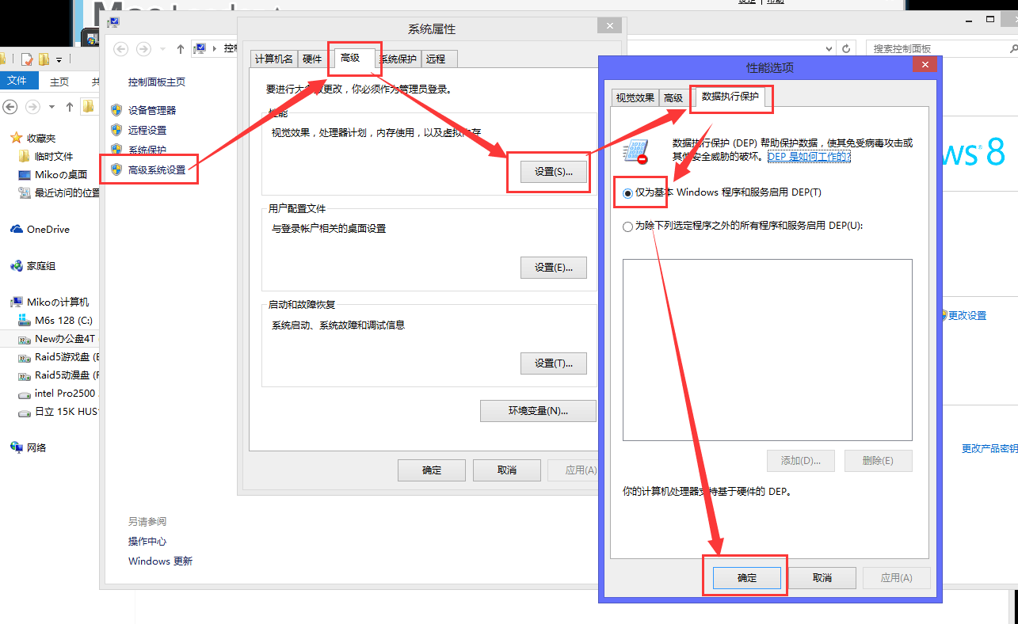Click the shield icon beside 远程设置
This screenshot has height=624, width=1018.
pyautogui.click(x=116, y=130)
